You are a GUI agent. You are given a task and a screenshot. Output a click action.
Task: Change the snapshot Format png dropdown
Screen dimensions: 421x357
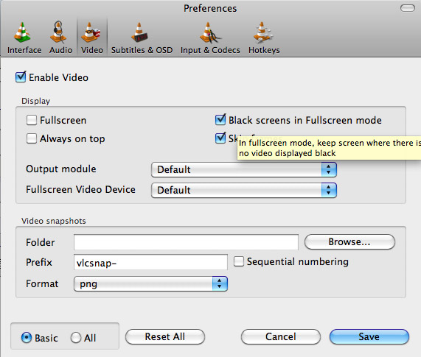tap(150, 284)
